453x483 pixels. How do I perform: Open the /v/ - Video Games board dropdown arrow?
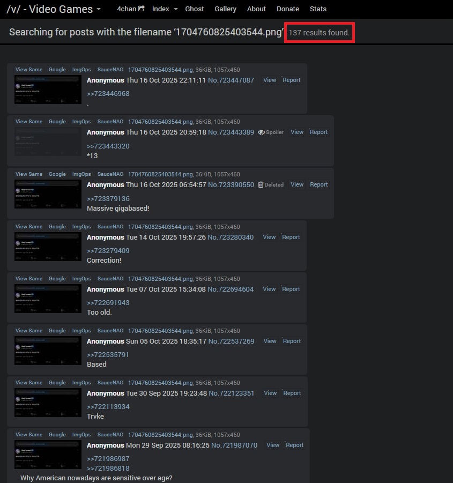(x=99, y=9)
